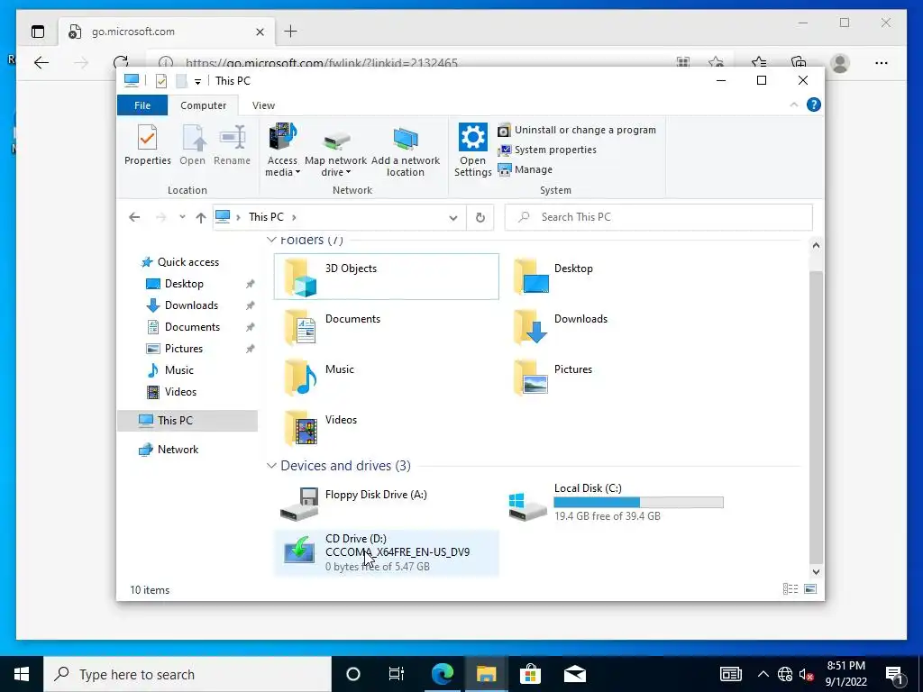Open the Edge profile avatar

pos(840,63)
